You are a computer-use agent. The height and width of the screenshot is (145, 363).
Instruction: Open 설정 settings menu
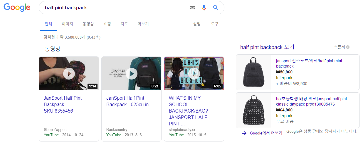tap(197, 24)
